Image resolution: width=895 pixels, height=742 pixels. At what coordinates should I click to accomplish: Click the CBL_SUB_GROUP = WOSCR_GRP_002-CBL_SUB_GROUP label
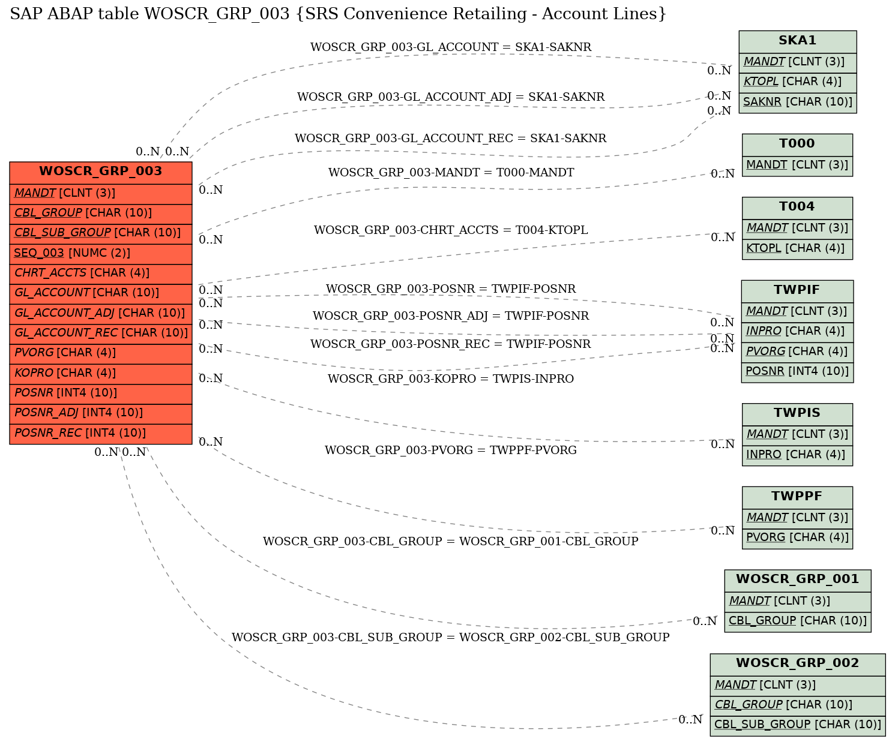pos(451,638)
